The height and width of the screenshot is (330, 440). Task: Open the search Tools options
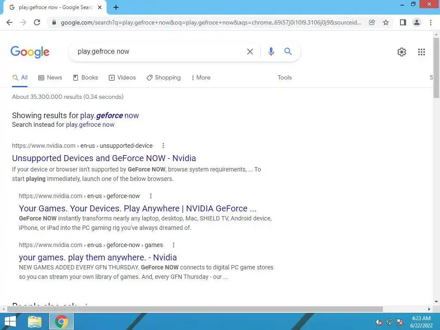coord(284,78)
